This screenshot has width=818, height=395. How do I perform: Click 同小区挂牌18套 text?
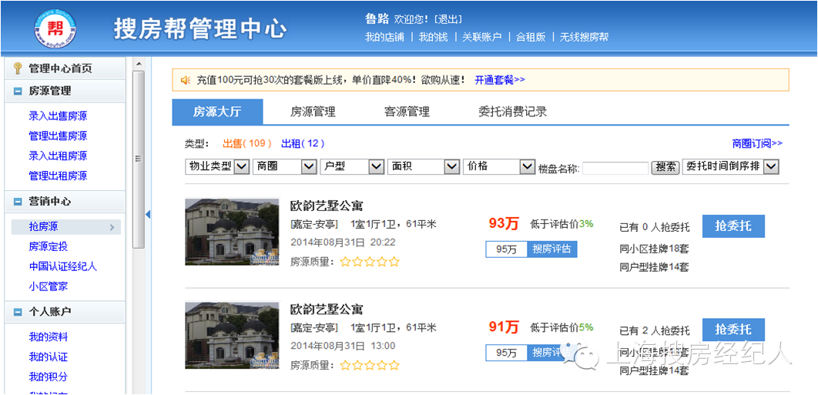654,248
